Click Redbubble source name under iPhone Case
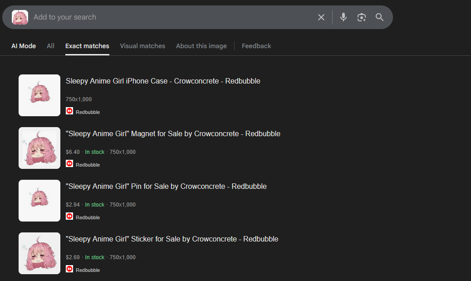The image size is (471, 281). [x=88, y=112]
